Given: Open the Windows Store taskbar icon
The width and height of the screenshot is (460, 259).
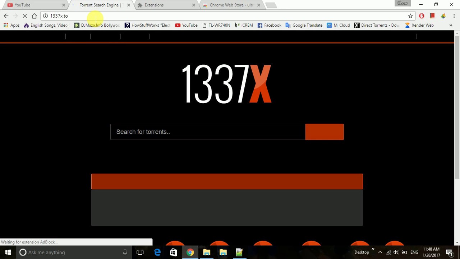Looking at the screenshot, I should (x=174, y=252).
